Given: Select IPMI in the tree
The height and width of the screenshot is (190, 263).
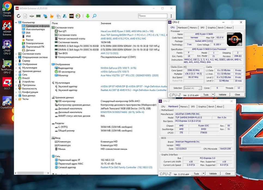Looking at the screenshot, I should [28, 36].
